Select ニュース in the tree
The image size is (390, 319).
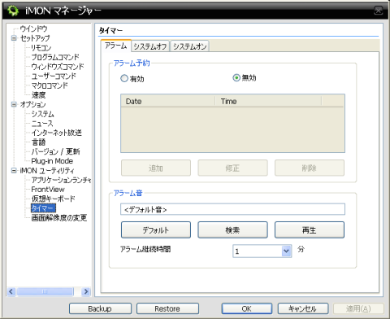point(42,123)
